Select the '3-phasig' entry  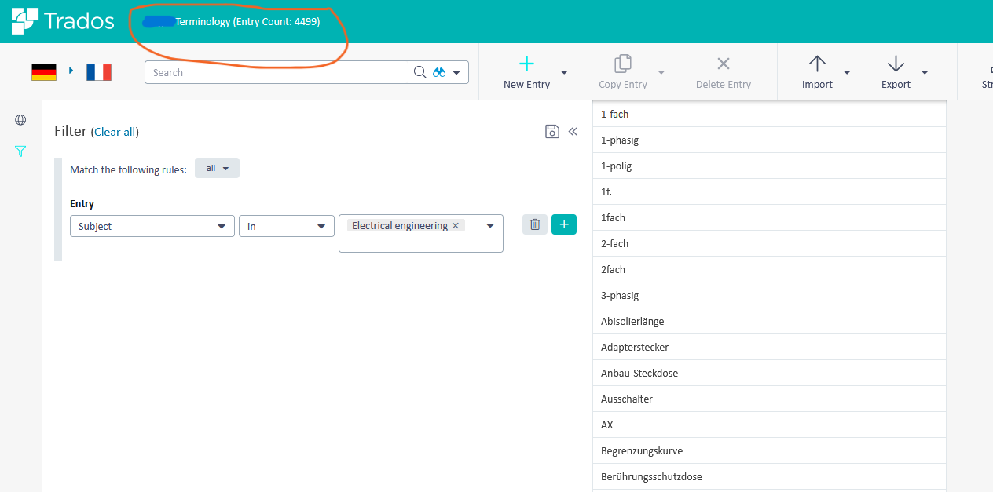769,295
